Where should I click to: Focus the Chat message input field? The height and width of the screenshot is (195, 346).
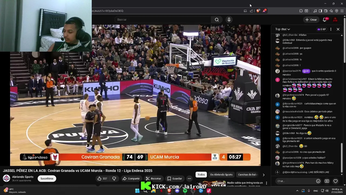tap(295, 181)
